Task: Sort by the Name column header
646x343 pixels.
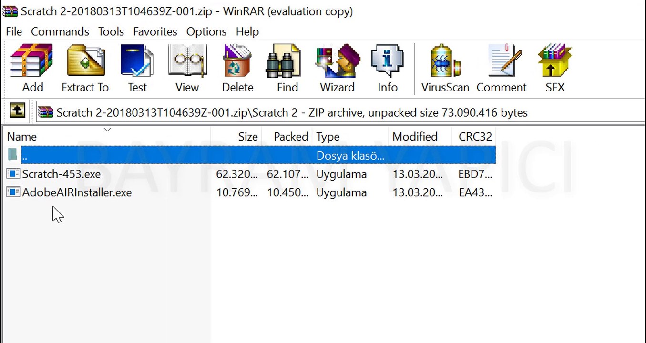Action: click(107, 137)
